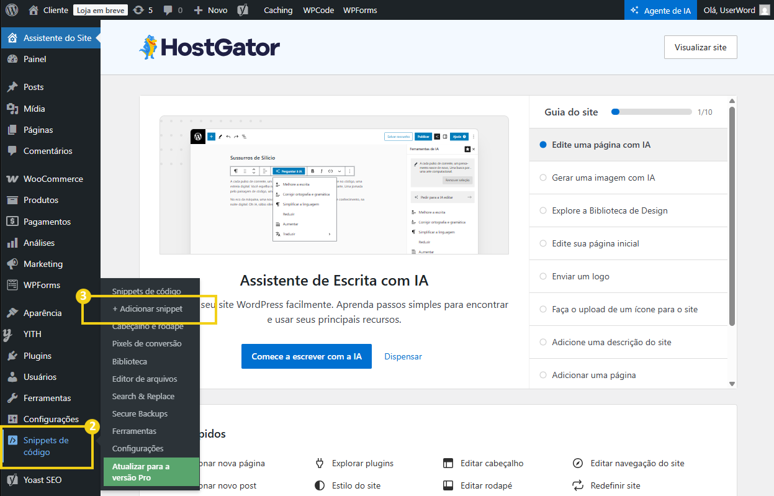The width and height of the screenshot is (774, 496).
Task: Select 'Enviar um logo' step
Action: point(628,276)
